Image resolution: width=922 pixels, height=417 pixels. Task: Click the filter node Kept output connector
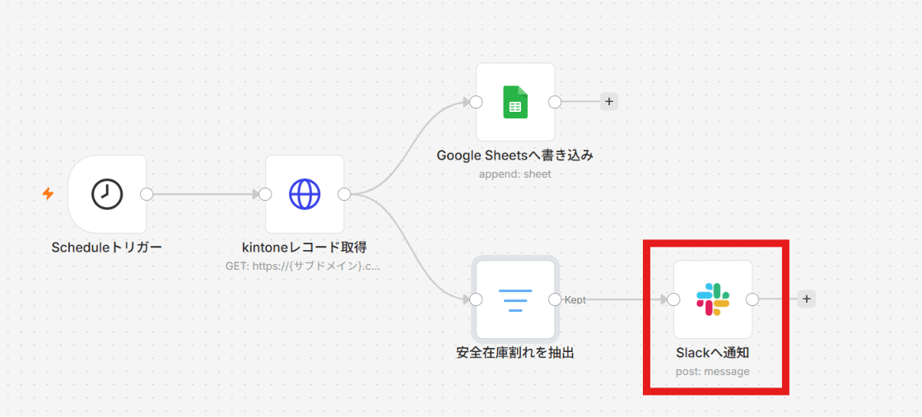coord(555,299)
